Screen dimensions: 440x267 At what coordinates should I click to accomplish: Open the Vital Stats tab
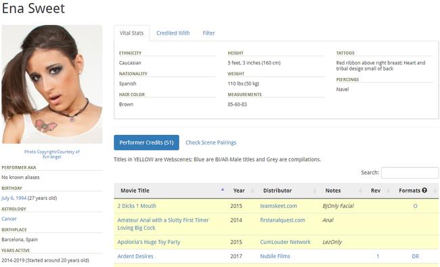click(x=131, y=33)
